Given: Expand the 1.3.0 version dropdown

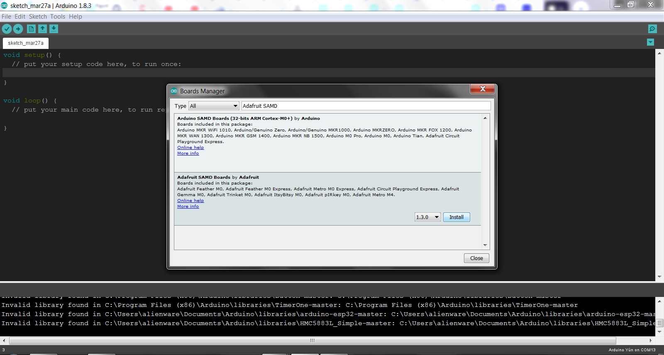Looking at the screenshot, I should [x=427, y=217].
